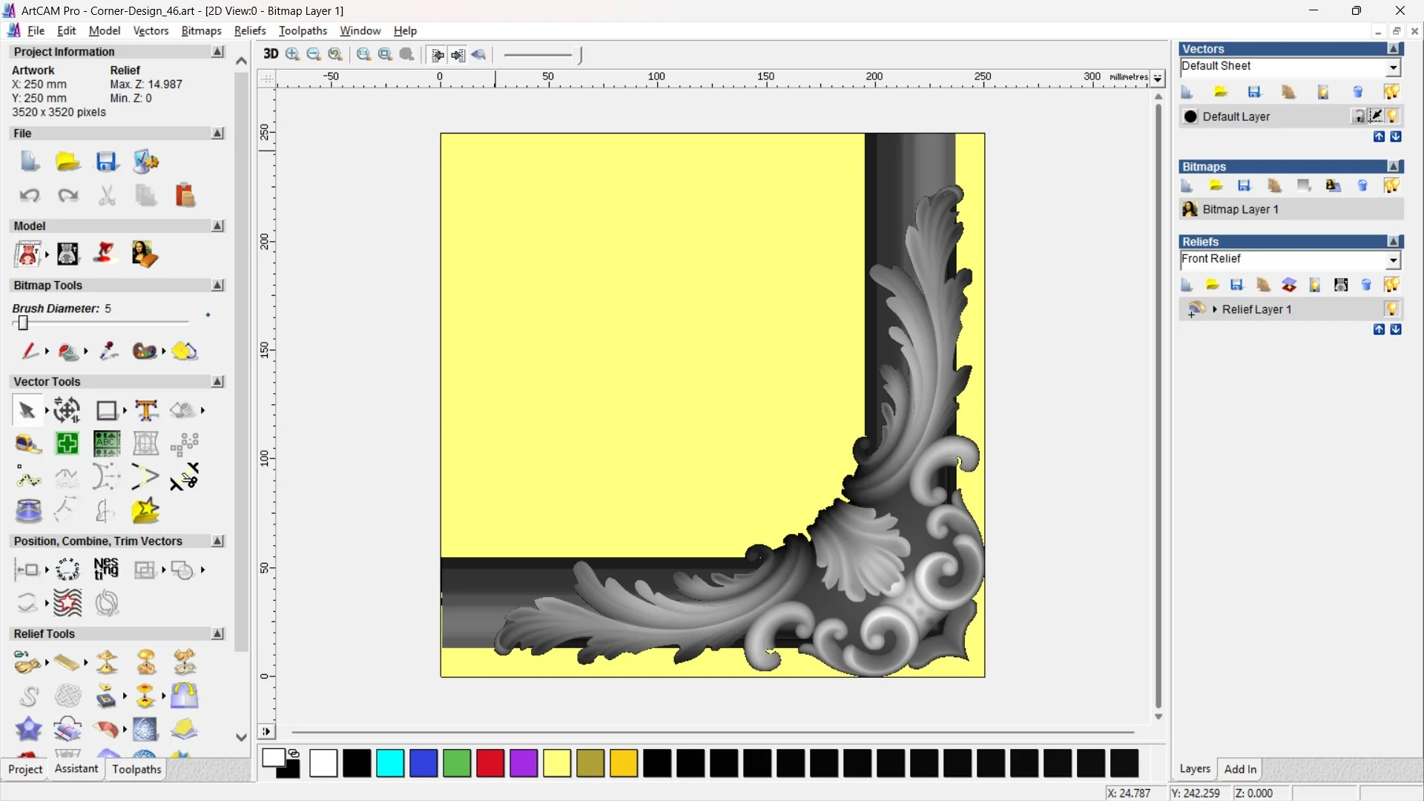Expand the Relief Layer 1 tree entry
Image resolution: width=1424 pixels, height=801 pixels.
pos(1214,309)
